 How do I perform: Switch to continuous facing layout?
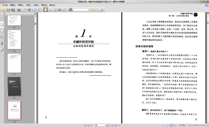tap(175, 125)
